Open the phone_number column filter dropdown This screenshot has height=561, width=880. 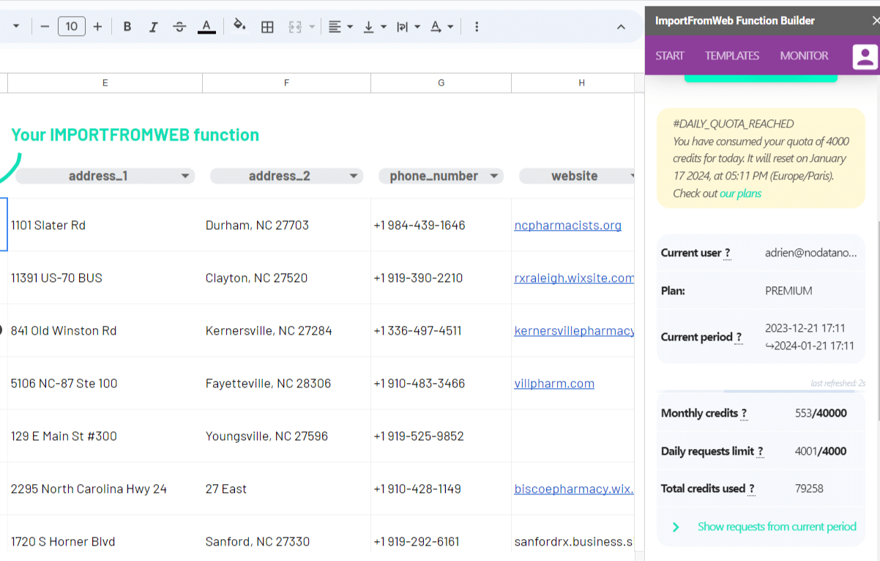494,176
